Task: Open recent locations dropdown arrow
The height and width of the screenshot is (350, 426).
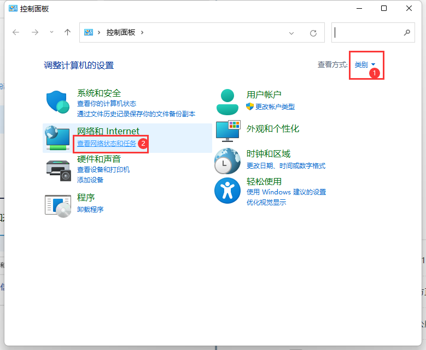Action: 51,32
